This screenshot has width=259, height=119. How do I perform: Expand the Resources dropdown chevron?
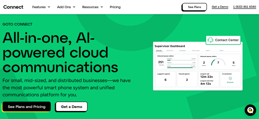(x=102, y=7)
